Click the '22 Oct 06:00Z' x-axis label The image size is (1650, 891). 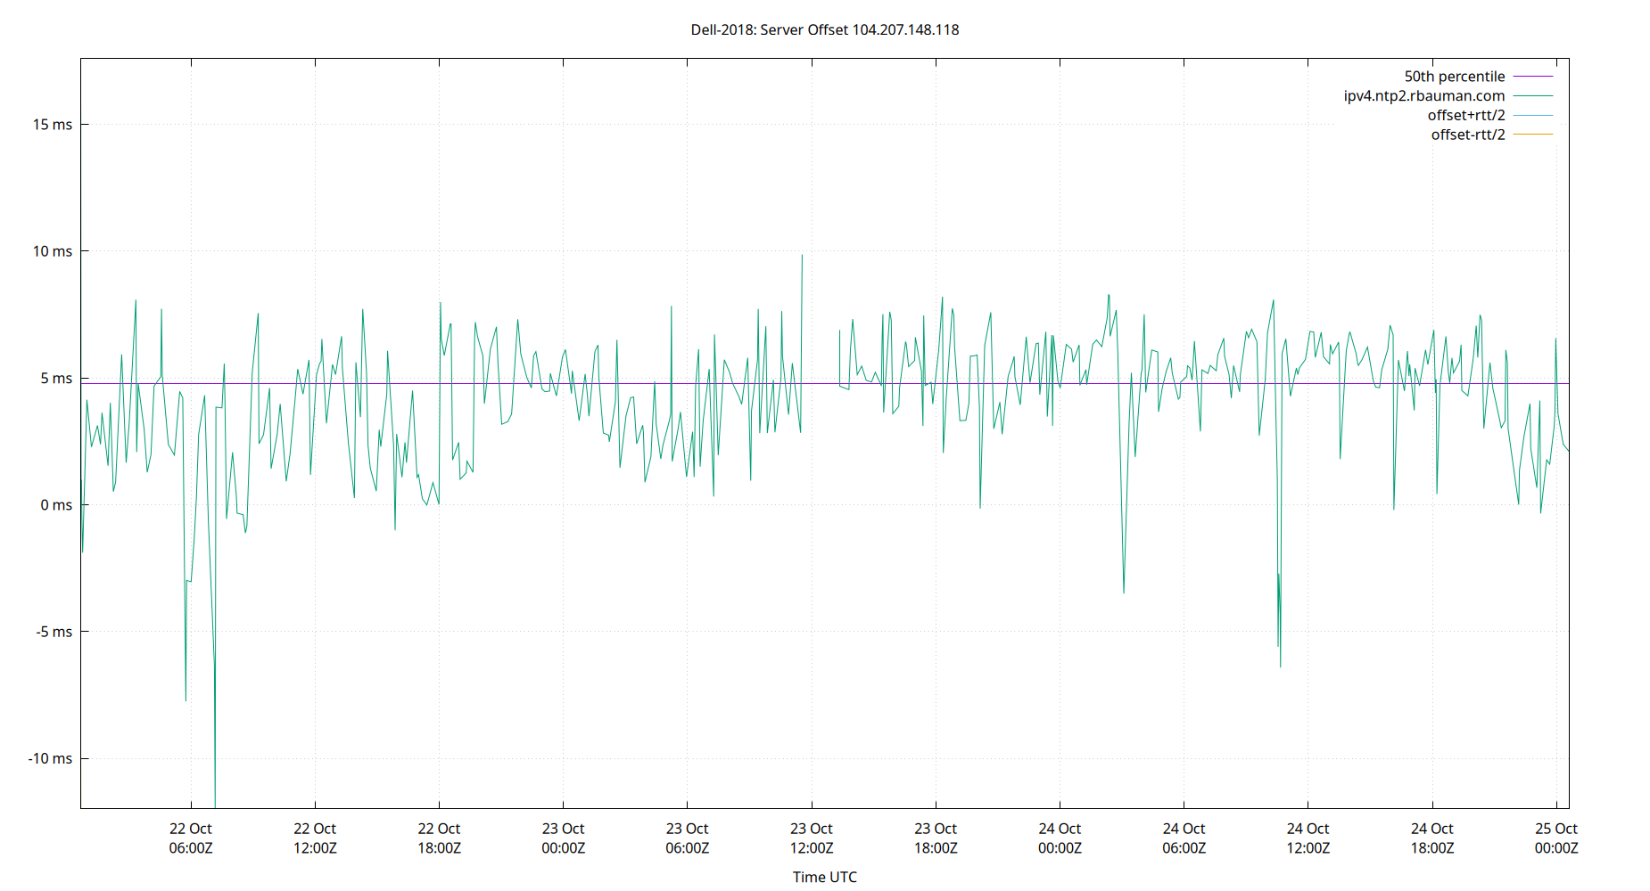pyautogui.click(x=191, y=838)
